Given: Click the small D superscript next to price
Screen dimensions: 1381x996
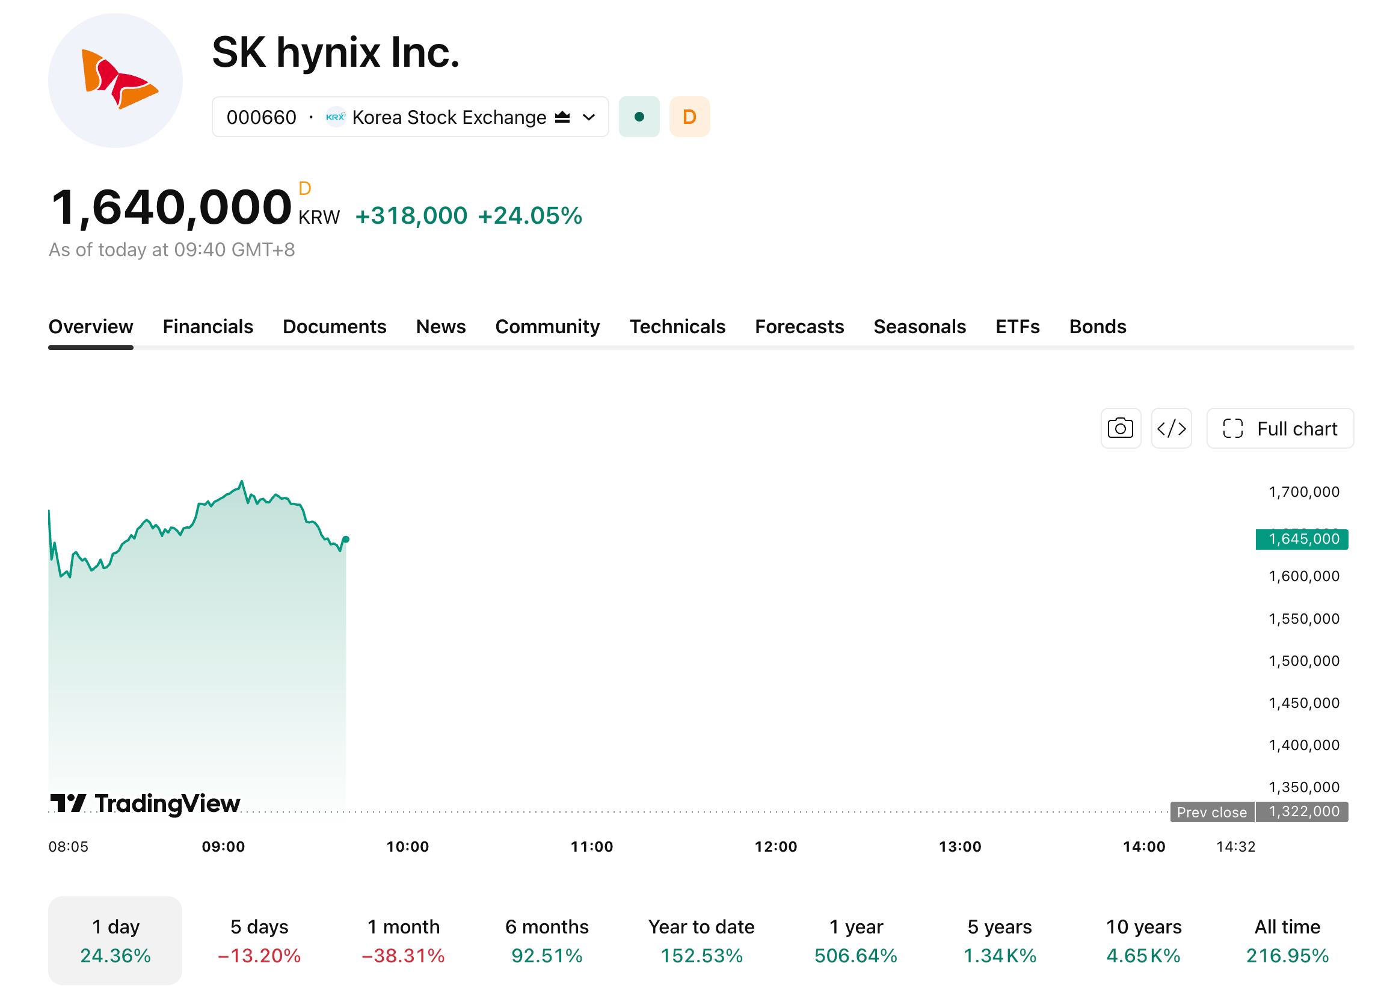Looking at the screenshot, I should pos(305,189).
